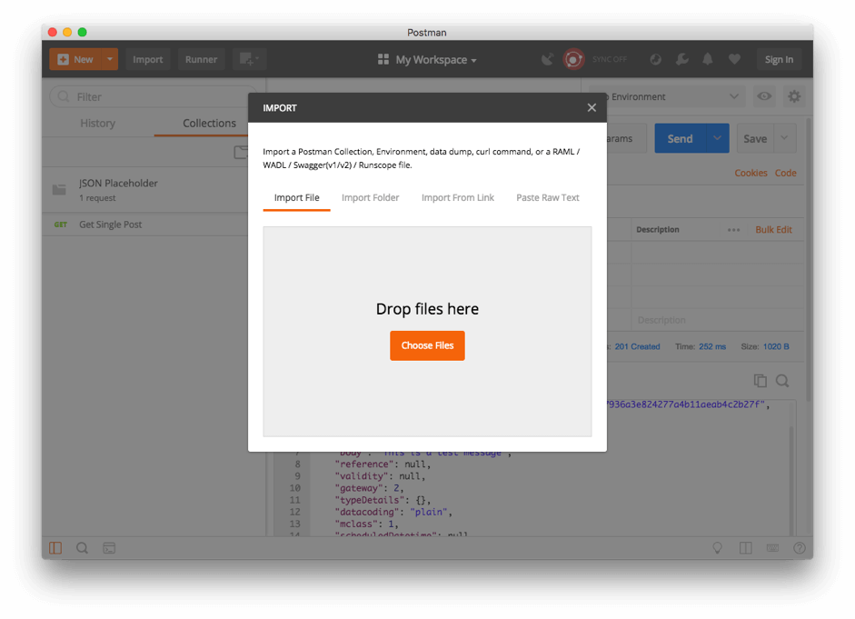Click the globe icon beside SYNC OFF
This screenshot has width=855, height=619.
pos(655,59)
